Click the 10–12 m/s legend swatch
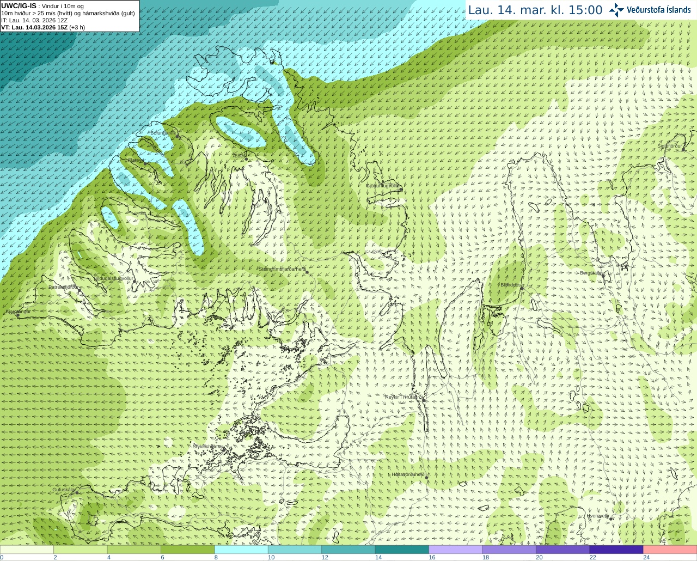Screen dimensions: 697x561 tap(295, 550)
